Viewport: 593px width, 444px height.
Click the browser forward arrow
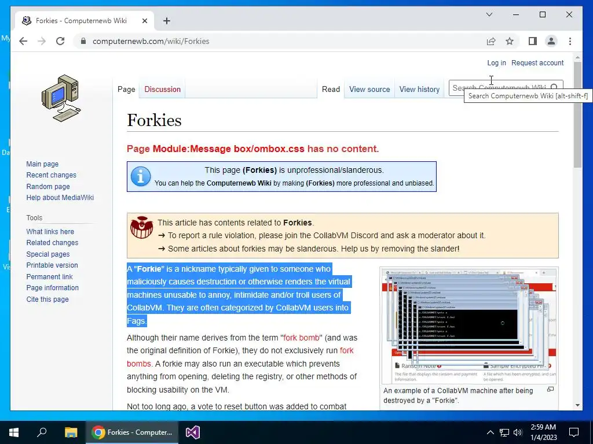42,41
